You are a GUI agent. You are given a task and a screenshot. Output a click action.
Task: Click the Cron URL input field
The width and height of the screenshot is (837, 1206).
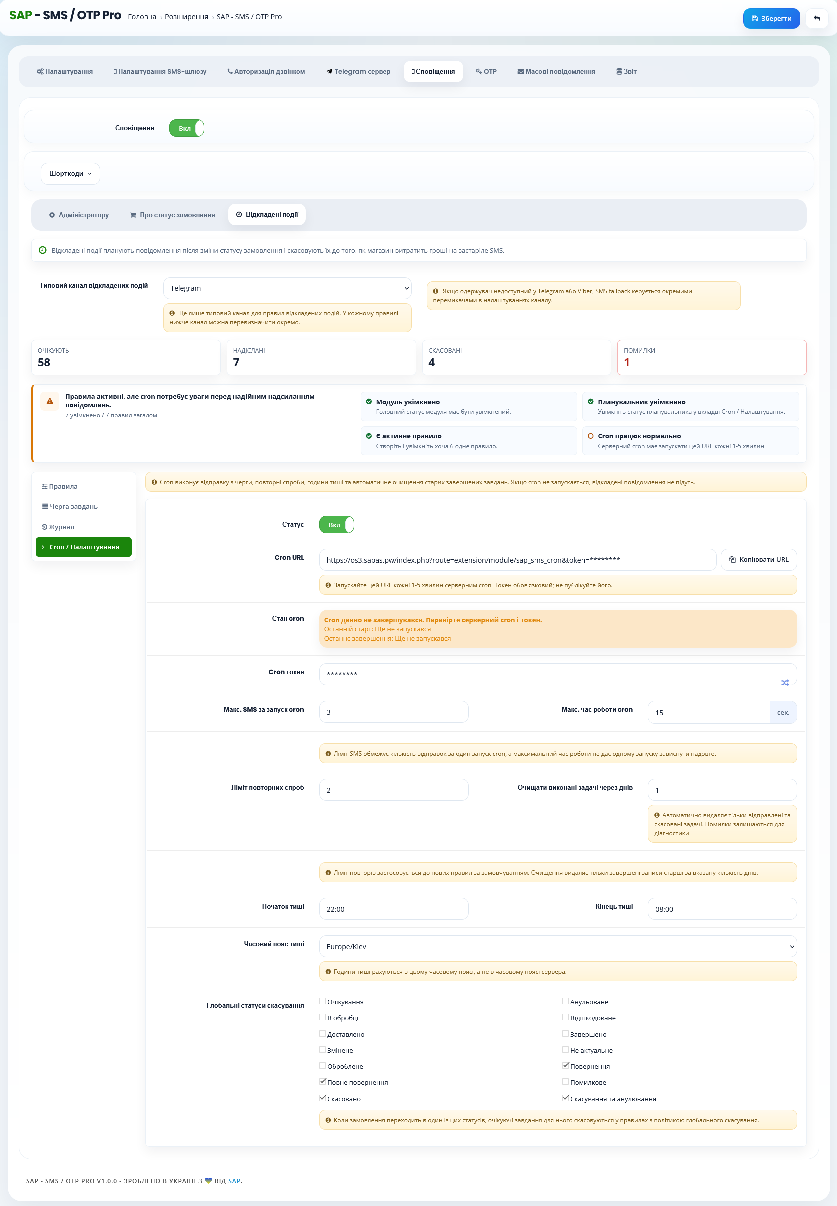click(x=518, y=560)
